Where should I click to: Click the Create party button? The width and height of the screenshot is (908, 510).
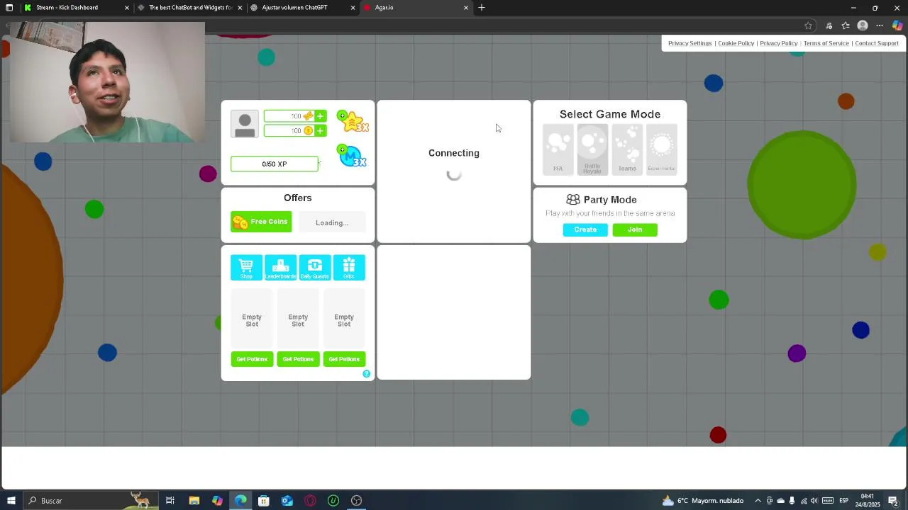pyautogui.click(x=585, y=229)
